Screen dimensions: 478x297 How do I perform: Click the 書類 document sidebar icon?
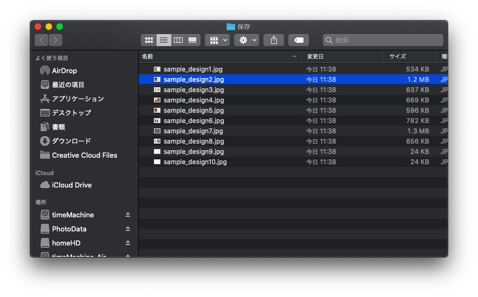tap(45, 126)
